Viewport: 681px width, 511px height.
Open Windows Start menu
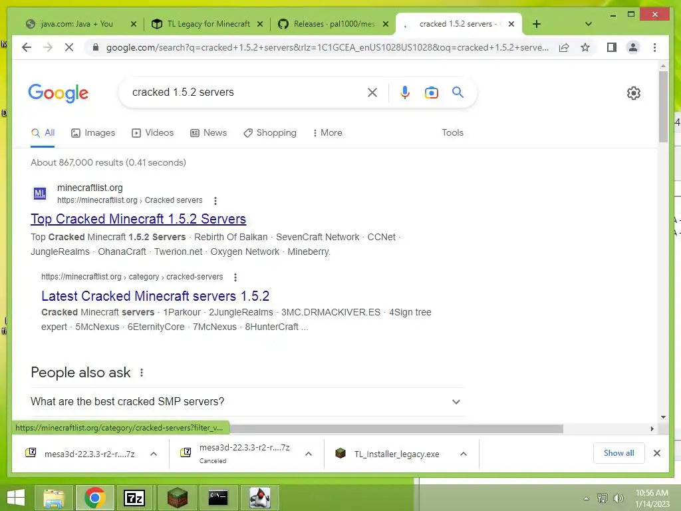(x=16, y=498)
